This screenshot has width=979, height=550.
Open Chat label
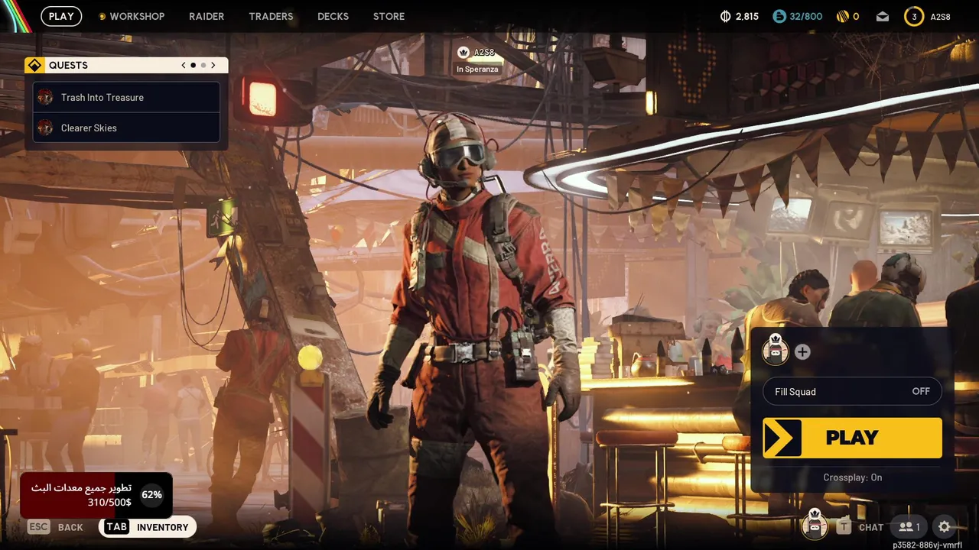[871, 527]
